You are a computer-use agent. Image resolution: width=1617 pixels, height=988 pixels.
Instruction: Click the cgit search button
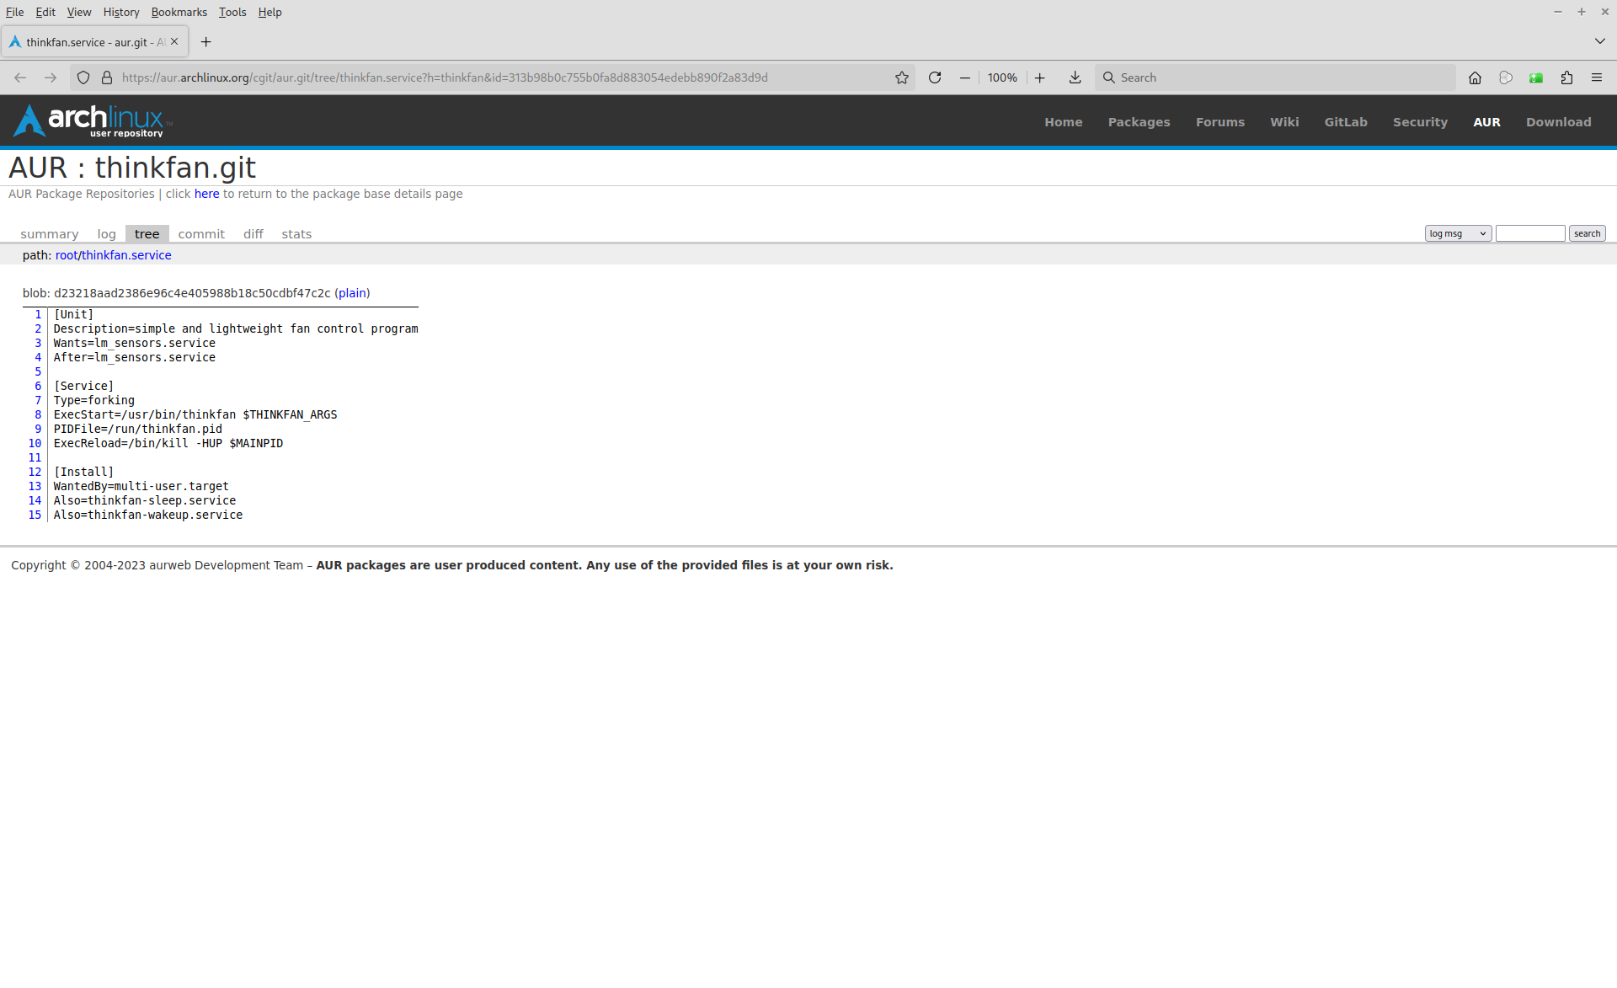1587,233
